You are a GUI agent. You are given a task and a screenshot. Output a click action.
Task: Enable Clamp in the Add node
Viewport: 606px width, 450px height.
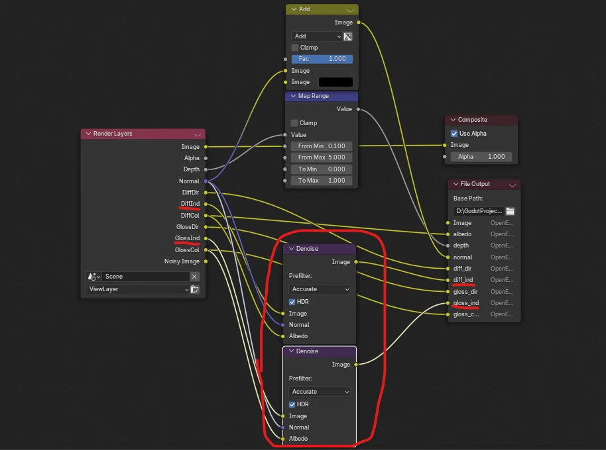coord(295,48)
